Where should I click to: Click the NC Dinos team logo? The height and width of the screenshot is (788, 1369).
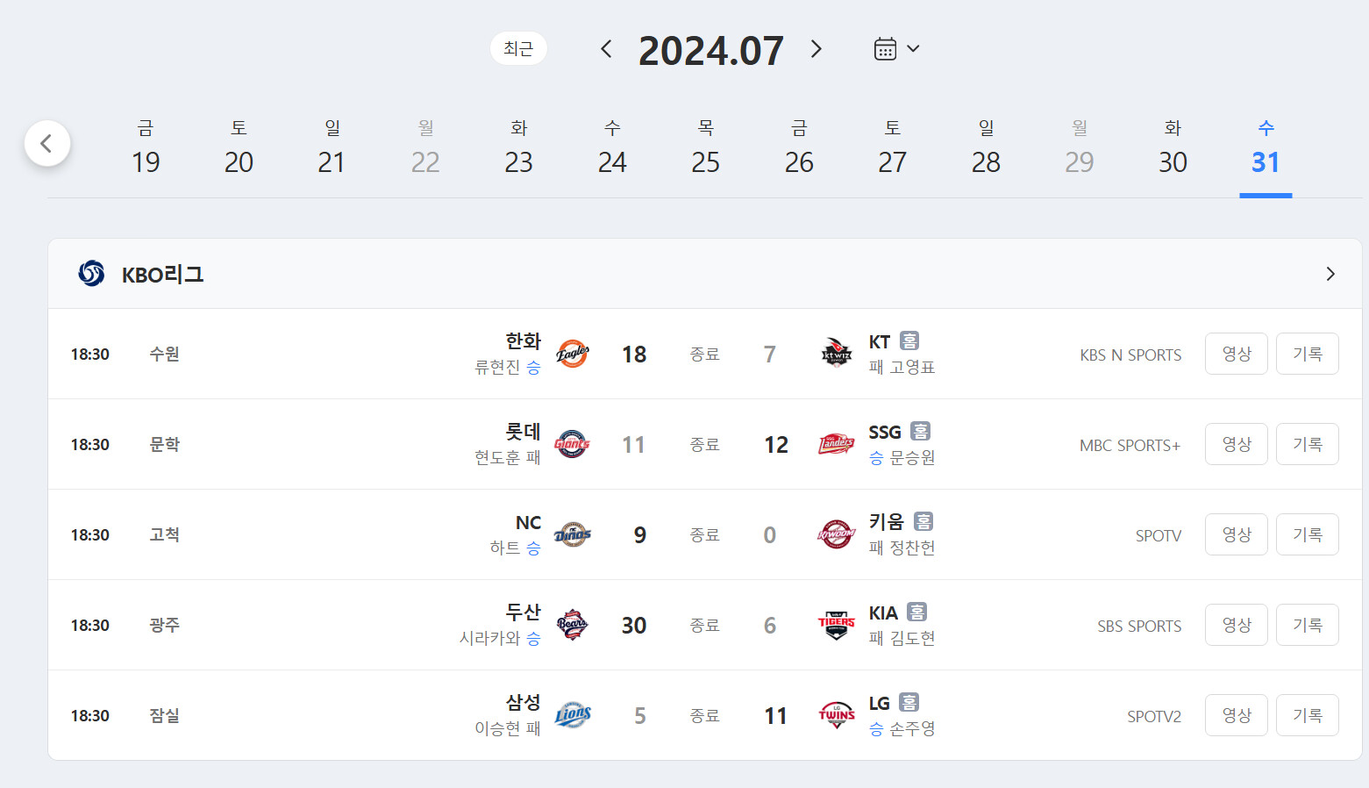pos(572,534)
